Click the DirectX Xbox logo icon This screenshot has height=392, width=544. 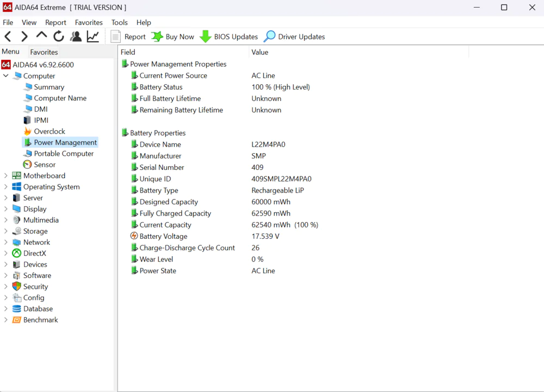point(16,253)
